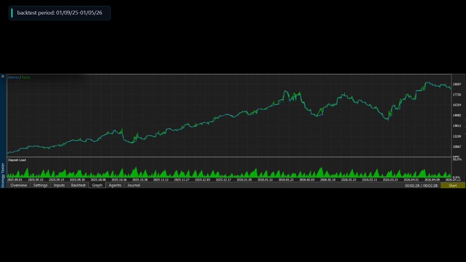Switch to the Settings tab

click(40, 185)
